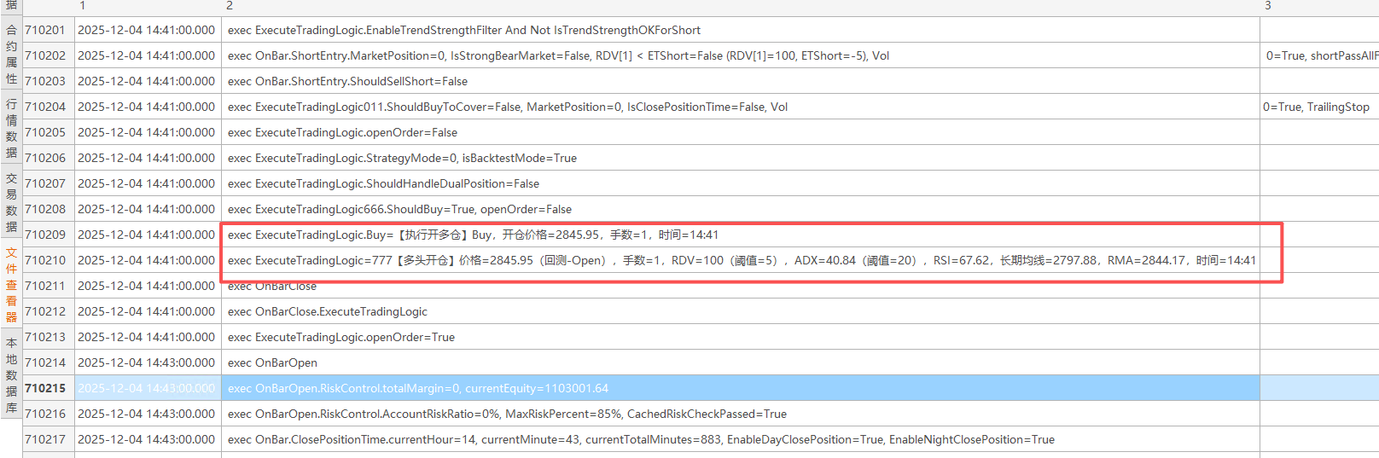The image size is (1379, 458).
Task: Select row header 710217
Action: [45, 439]
